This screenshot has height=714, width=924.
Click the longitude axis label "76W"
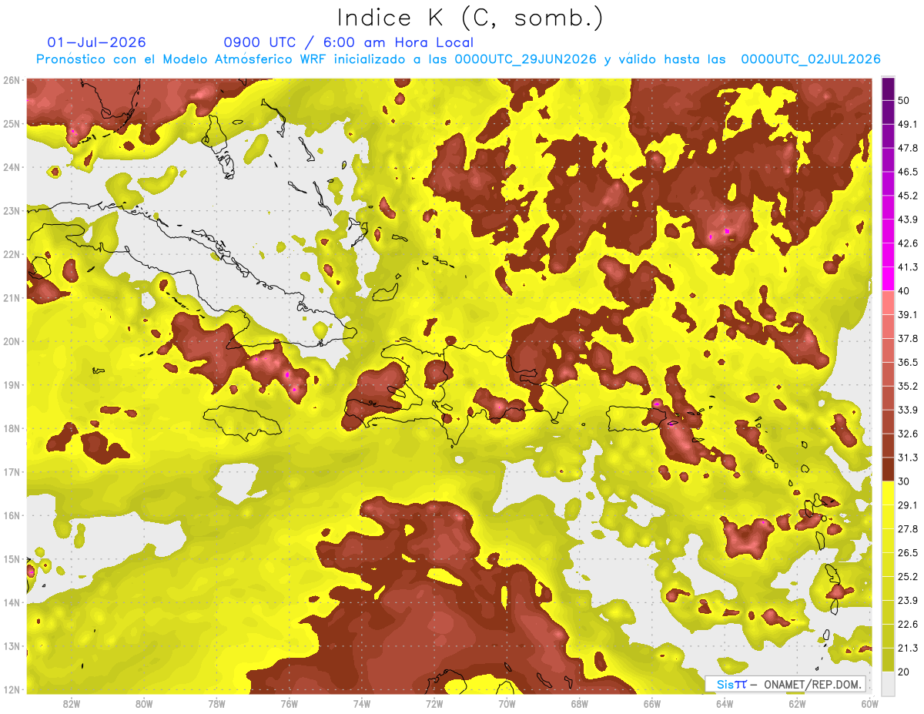click(x=289, y=703)
